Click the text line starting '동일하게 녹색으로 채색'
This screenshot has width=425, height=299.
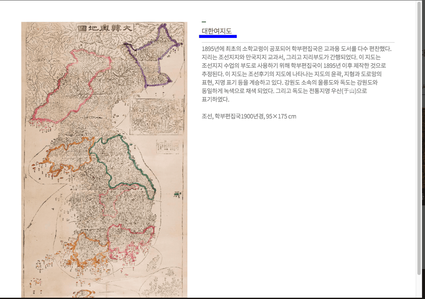point(284,91)
